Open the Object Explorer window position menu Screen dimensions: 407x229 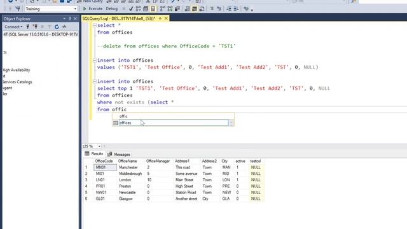pyautogui.click(x=64, y=18)
